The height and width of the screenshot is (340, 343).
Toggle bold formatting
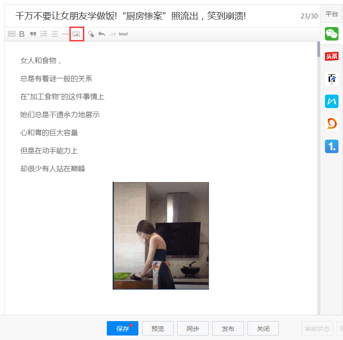(x=22, y=34)
